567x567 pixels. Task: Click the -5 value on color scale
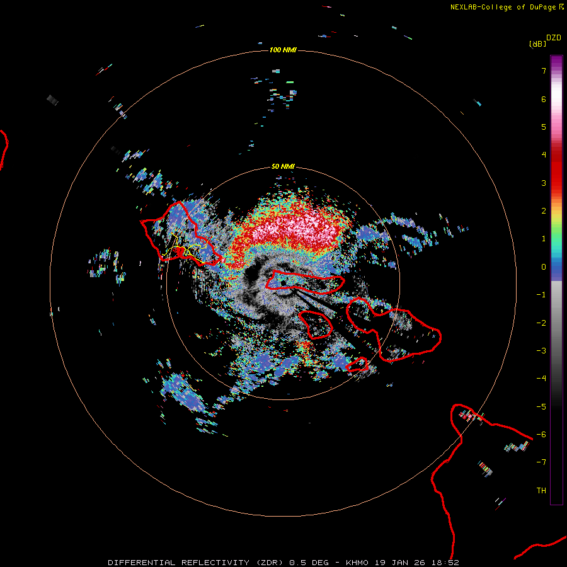click(x=541, y=407)
